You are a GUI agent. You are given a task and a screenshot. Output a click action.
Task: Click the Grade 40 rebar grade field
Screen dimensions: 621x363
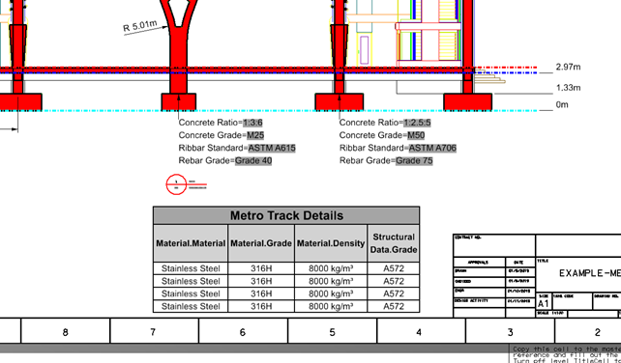(x=253, y=160)
